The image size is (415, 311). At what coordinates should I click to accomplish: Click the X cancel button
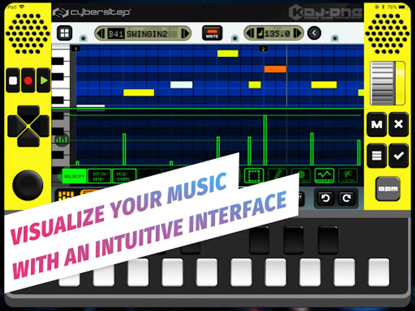point(398,124)
